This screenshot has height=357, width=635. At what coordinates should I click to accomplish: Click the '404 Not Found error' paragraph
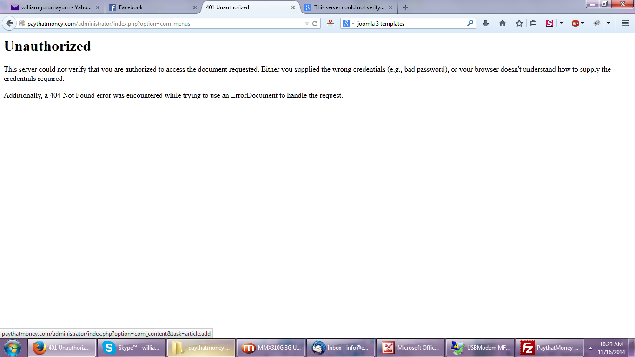173,95
